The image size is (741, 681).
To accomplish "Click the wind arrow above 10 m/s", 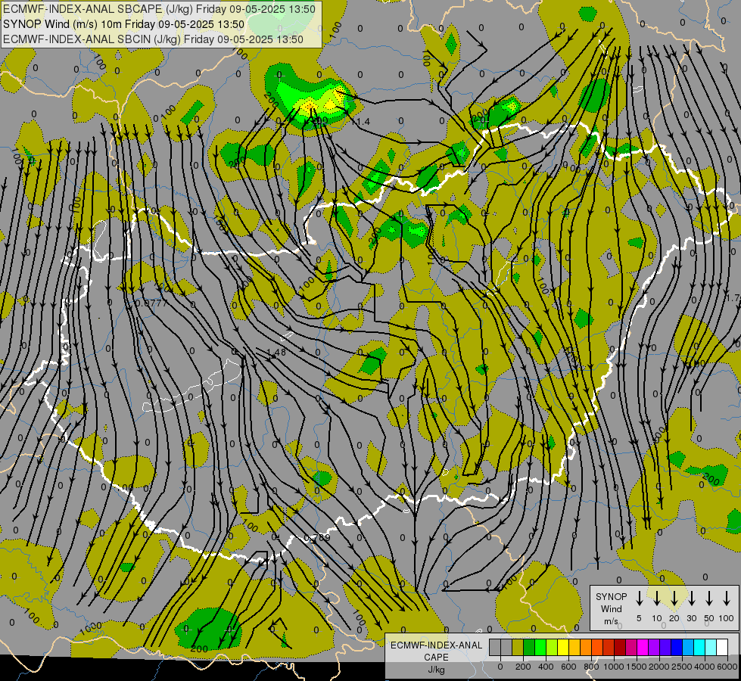I will click(656, 599).
